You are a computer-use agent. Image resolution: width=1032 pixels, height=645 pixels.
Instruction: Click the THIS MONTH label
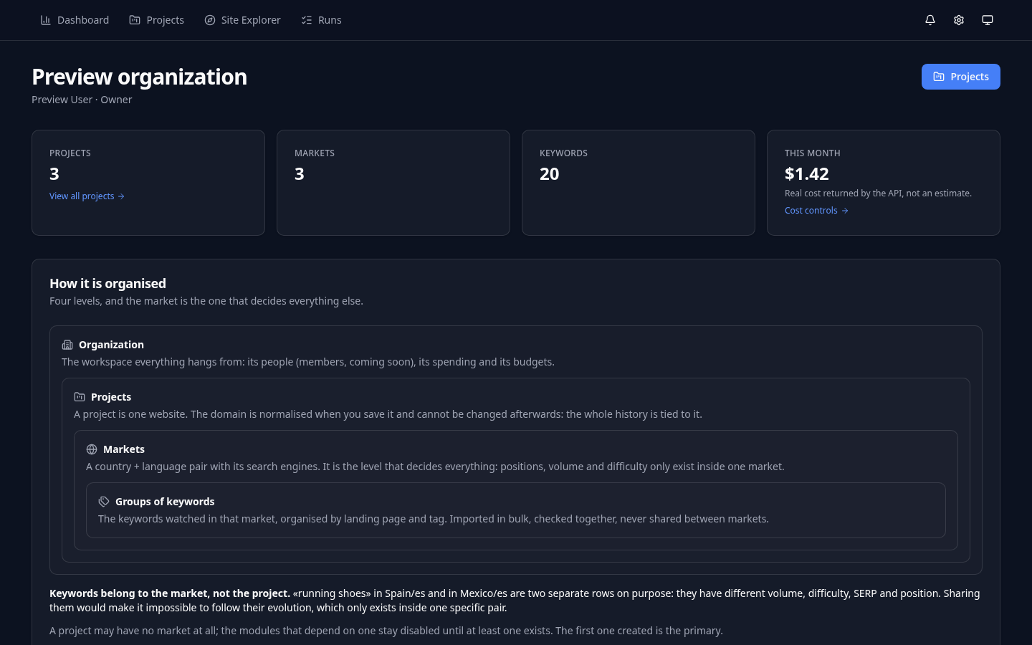[x=812, y=153]
